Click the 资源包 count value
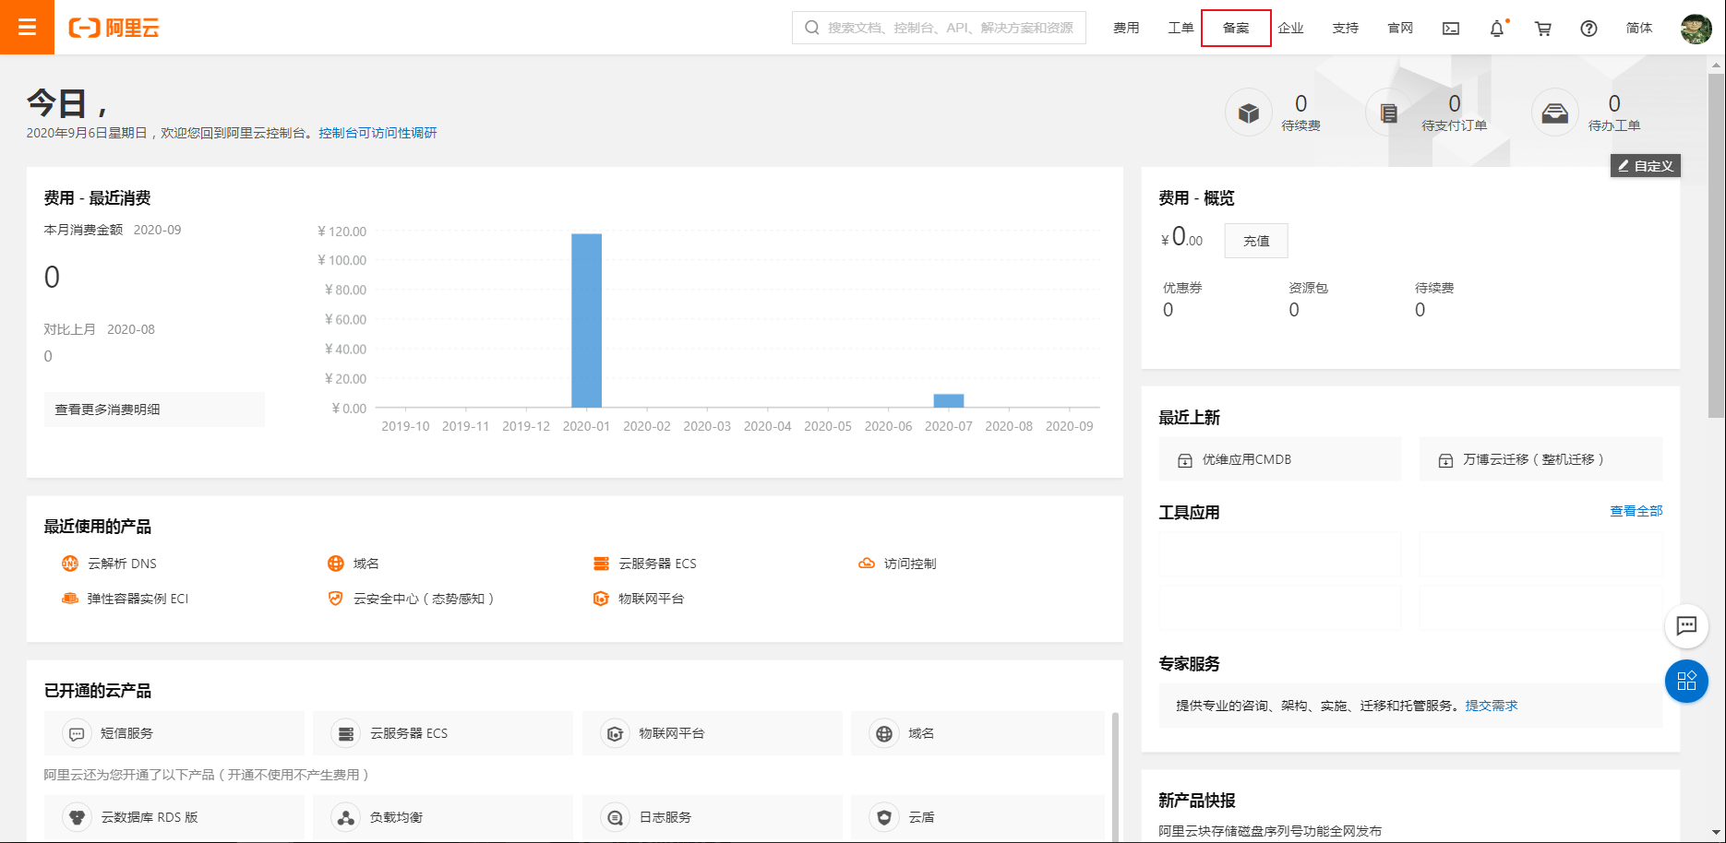Viewport: 1726px width, 843px height. [x=1294, y=310]
